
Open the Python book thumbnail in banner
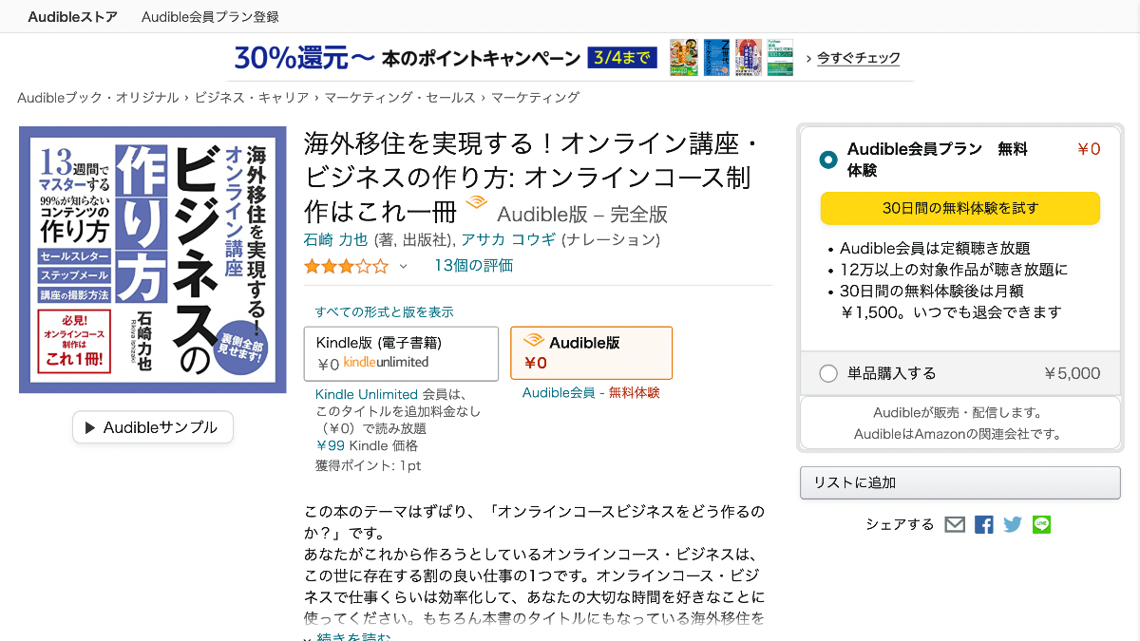coord(780,57)
